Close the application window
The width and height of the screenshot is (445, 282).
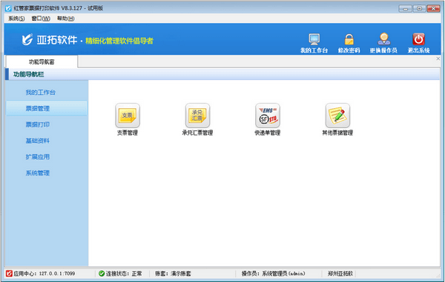433,8
